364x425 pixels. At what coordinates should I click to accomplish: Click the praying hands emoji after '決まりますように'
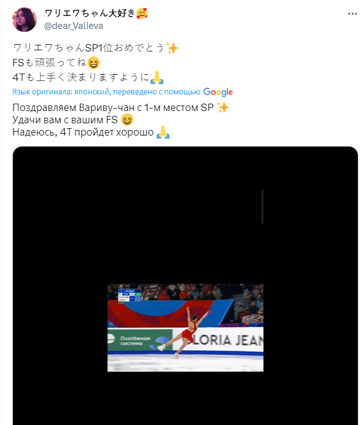coord(157,77)
